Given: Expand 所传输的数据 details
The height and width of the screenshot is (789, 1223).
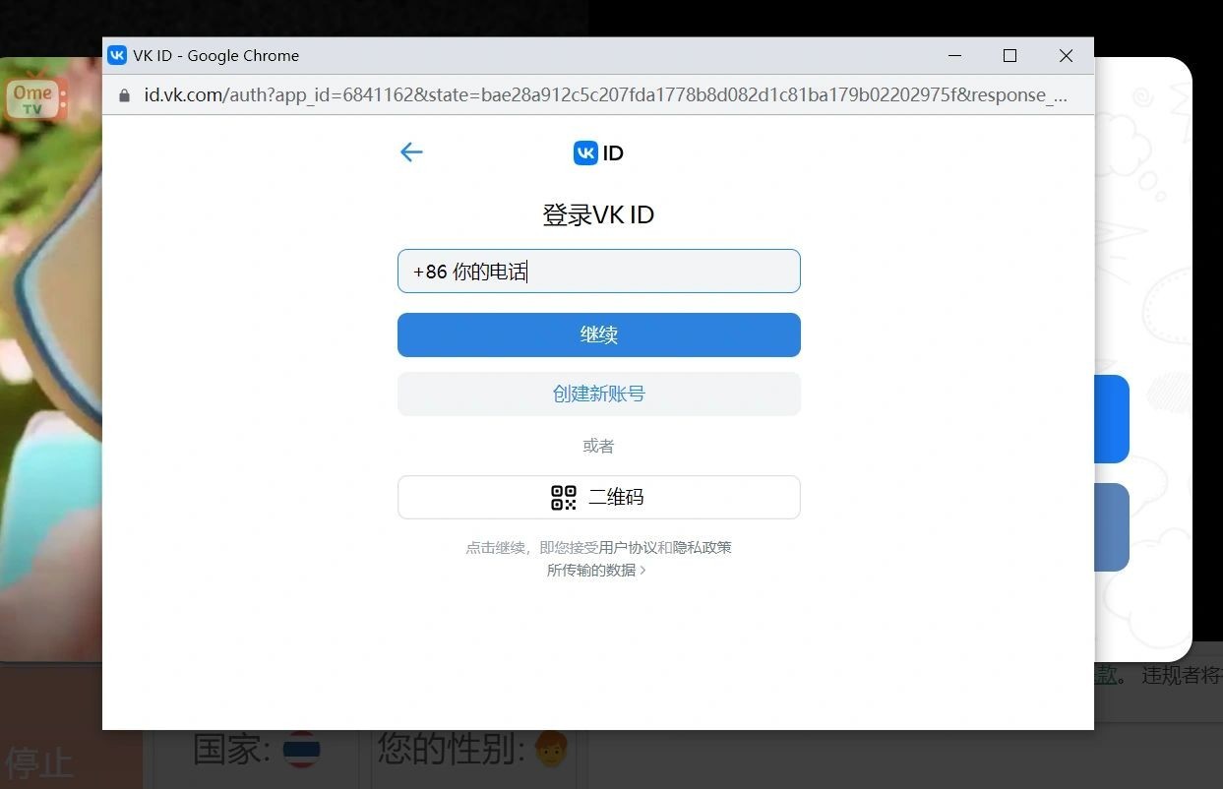Looking at the screenshot, I should coord(596,571).
